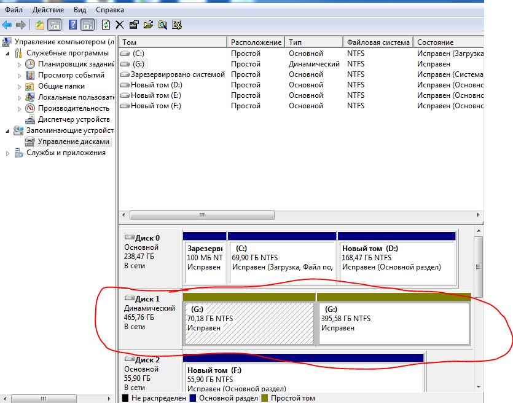Open the Справка menu
The image size is (513, 403).
coord(109,10)
